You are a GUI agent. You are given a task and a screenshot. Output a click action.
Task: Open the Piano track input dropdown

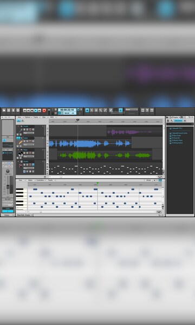29,157
